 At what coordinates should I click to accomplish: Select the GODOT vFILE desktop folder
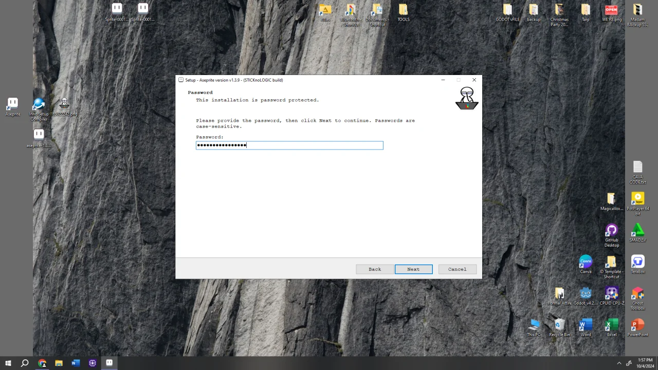click(507, 13)
